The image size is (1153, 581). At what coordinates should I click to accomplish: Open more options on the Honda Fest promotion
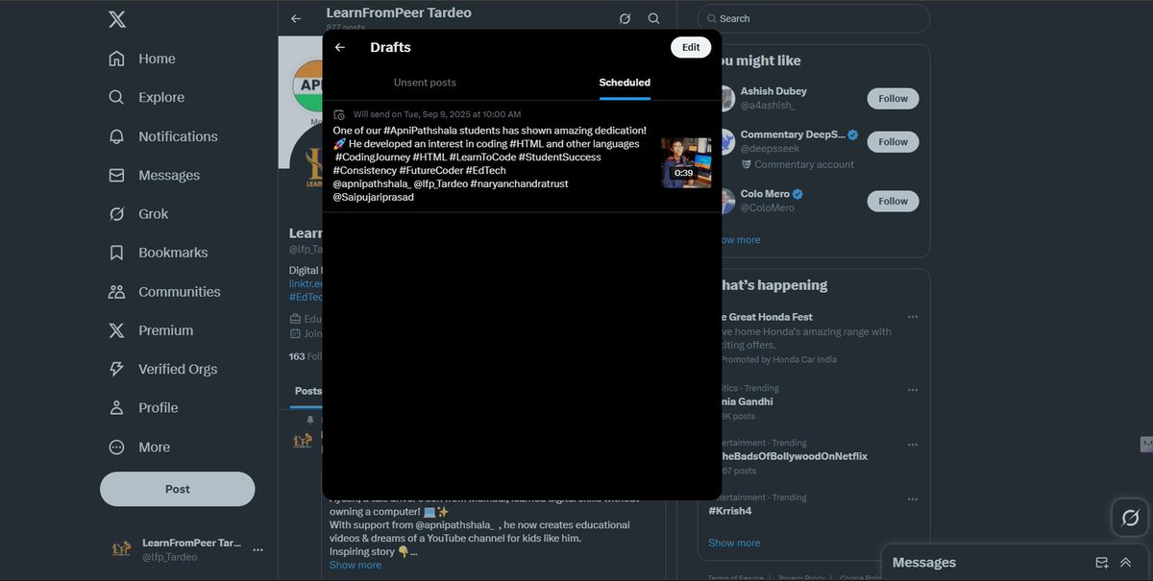(x=913, y=315)
